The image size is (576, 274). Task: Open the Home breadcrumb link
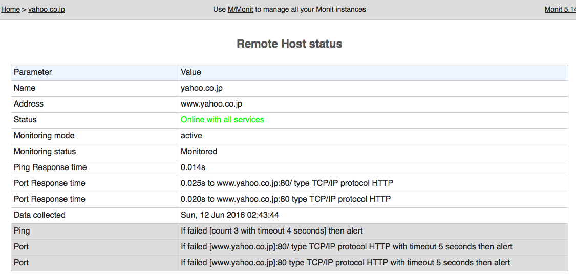point(10,10)
